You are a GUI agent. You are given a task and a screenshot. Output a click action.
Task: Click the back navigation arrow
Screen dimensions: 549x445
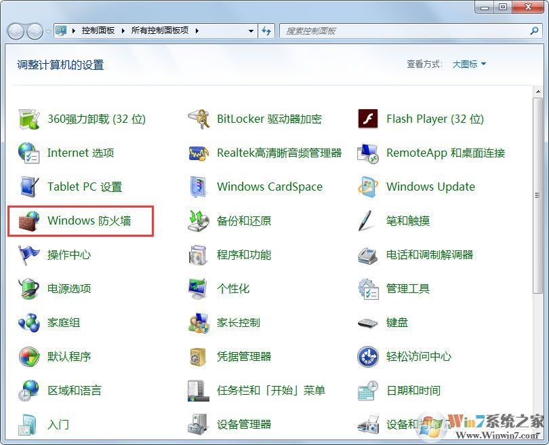tap(15, 31)
